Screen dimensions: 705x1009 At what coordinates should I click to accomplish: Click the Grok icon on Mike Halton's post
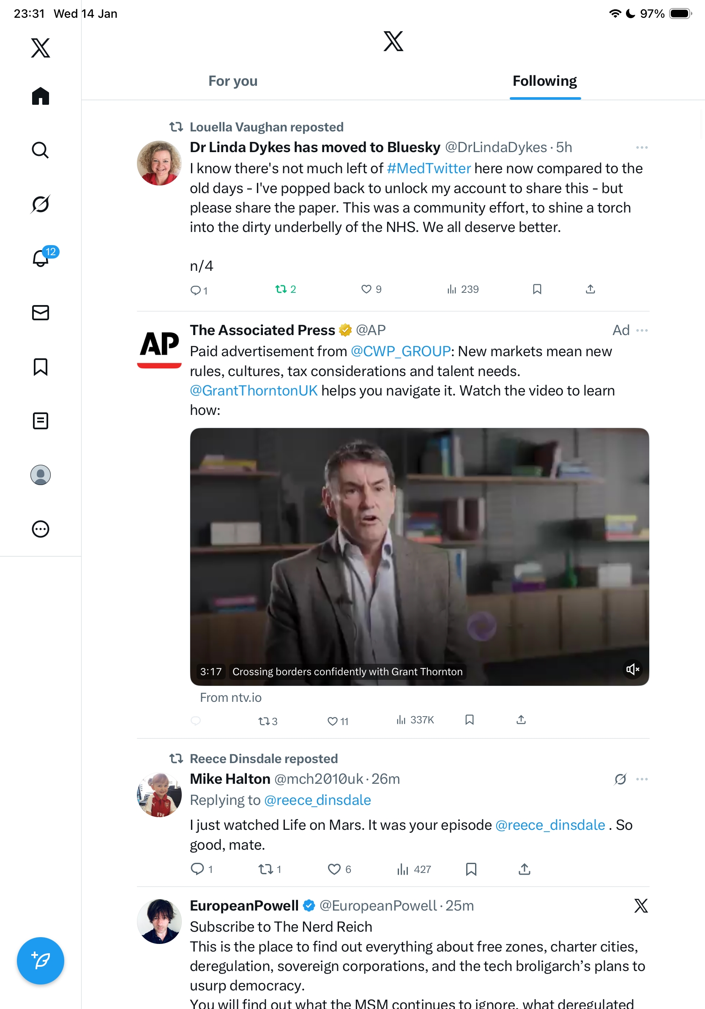pos(620,779)
